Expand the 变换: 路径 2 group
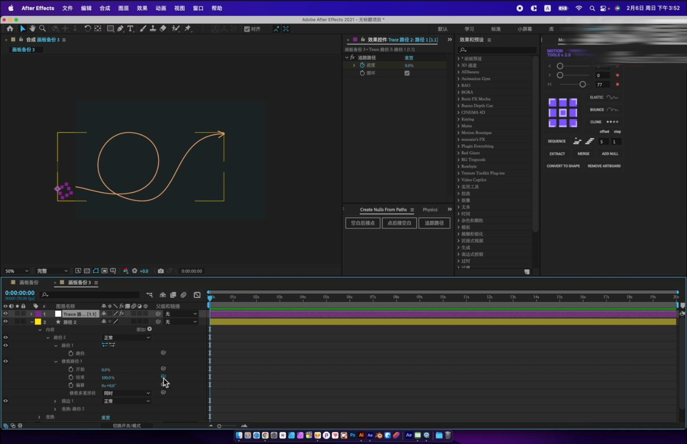Image resolution: width=687 pixels, height=444 pixels. (55, 409)
